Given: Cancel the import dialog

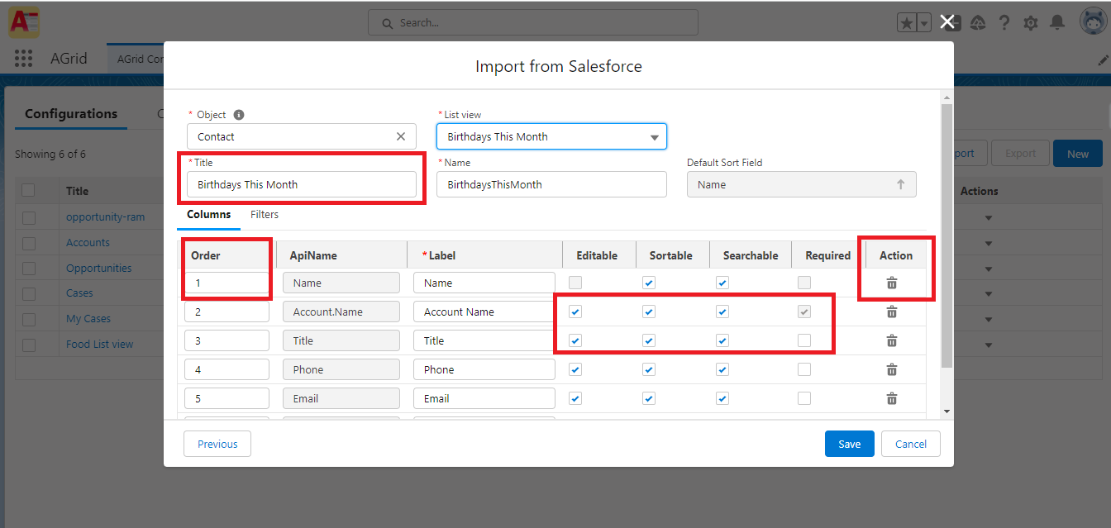Looking at the screenshot, I should pos(911,444).
